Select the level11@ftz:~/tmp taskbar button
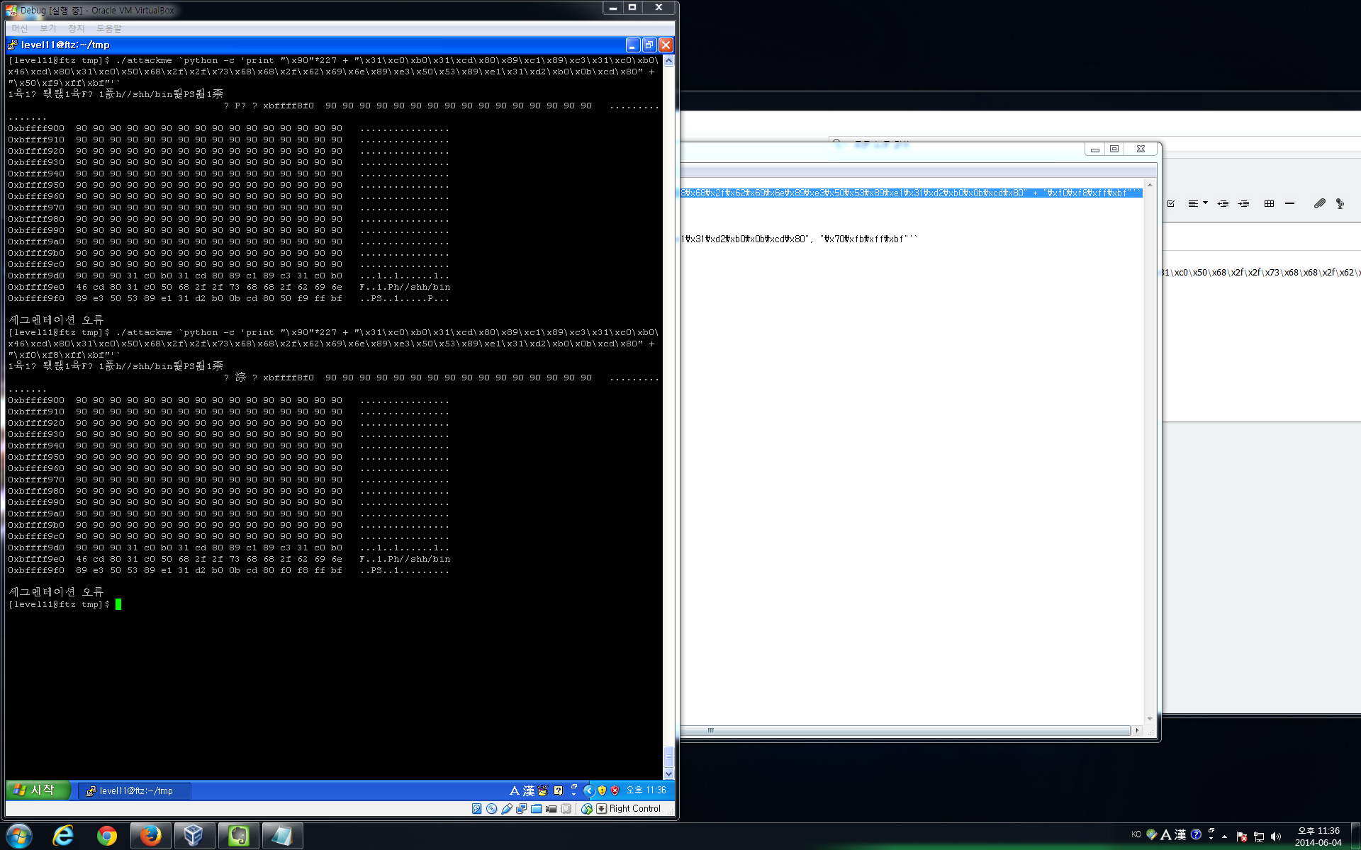Viewport: 1361px width, 850px height. pyautogui.click(x=134, y=790)
